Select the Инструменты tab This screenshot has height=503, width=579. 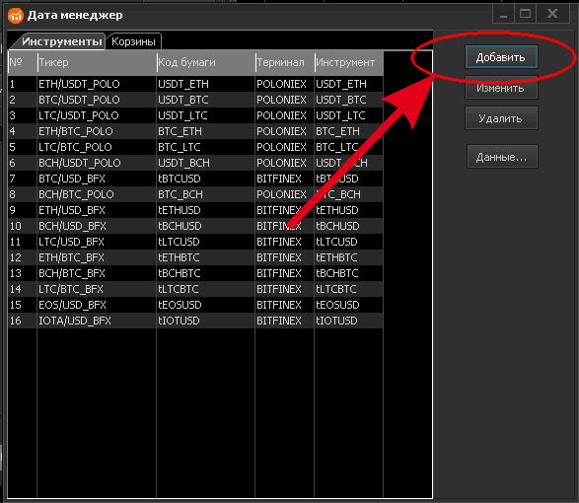click(59, 41)
